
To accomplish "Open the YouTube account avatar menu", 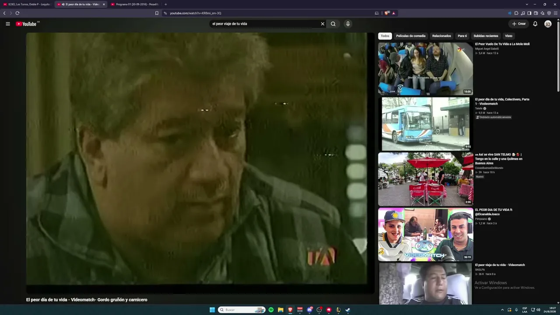I will (548, 24).
